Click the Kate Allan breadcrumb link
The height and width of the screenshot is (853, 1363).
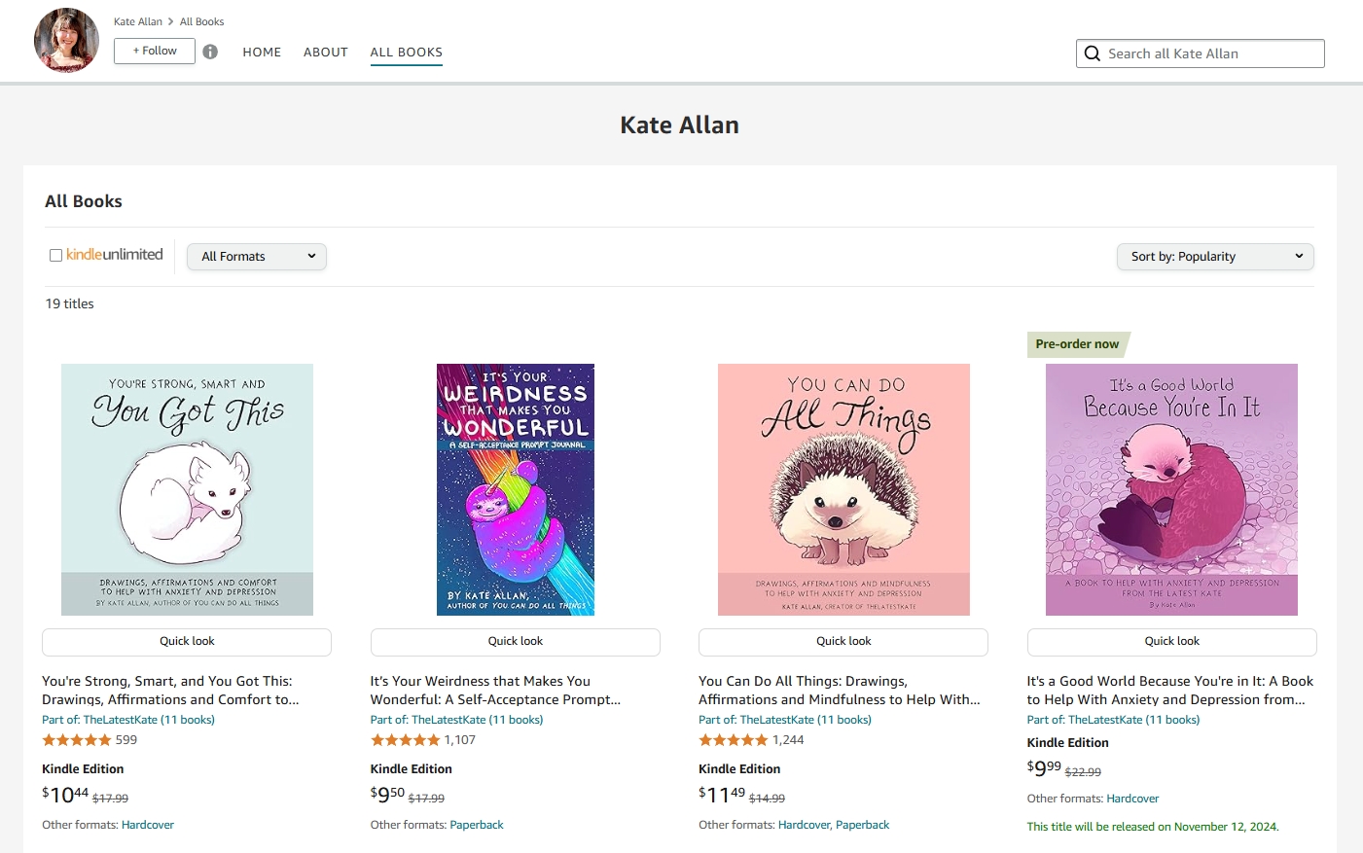tap(138, 21)
